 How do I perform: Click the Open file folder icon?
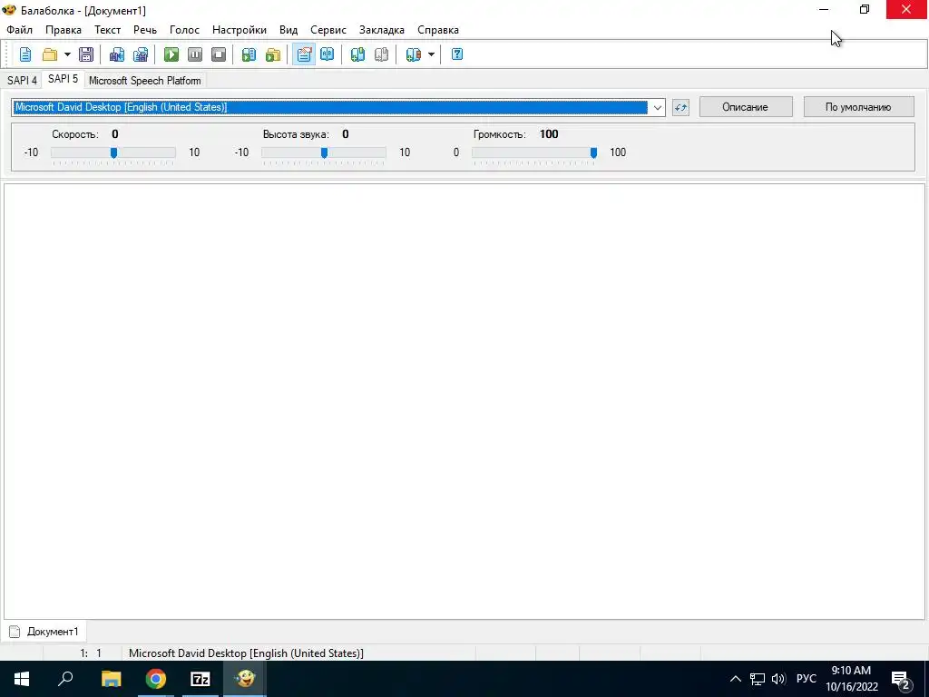(50, 54)
